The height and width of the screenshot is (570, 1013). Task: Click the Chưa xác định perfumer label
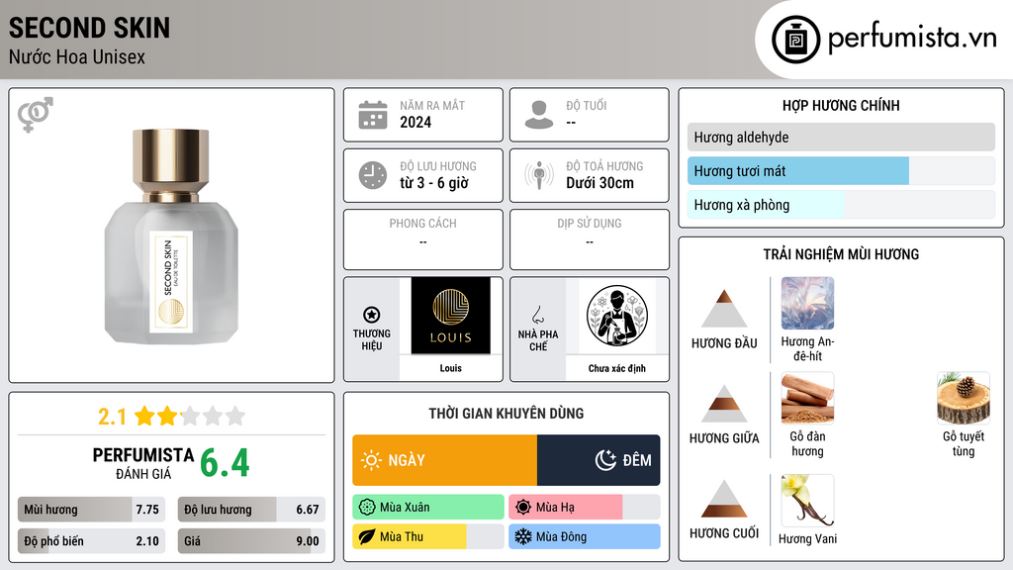[x=617, y=368]
